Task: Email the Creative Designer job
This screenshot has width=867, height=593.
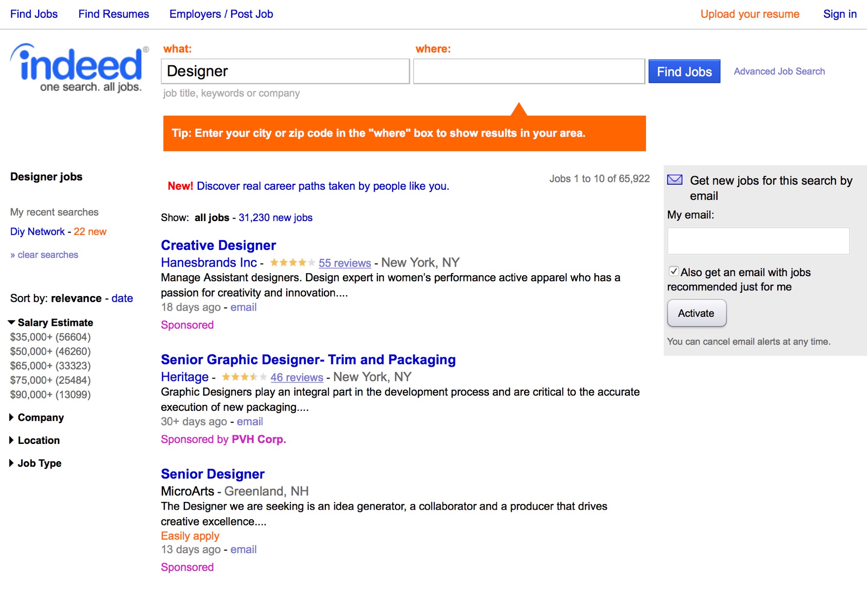Action: tap(244, 307)
